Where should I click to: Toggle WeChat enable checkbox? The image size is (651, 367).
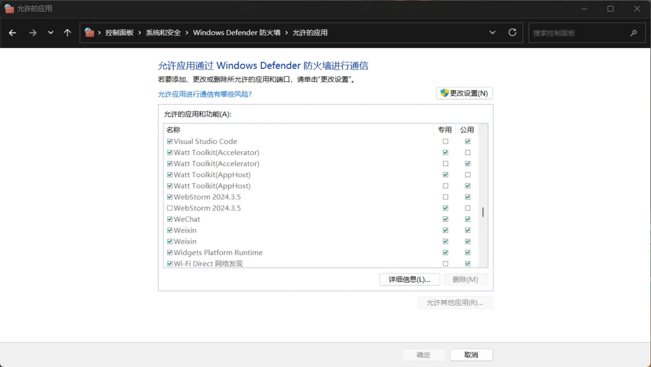170,219
